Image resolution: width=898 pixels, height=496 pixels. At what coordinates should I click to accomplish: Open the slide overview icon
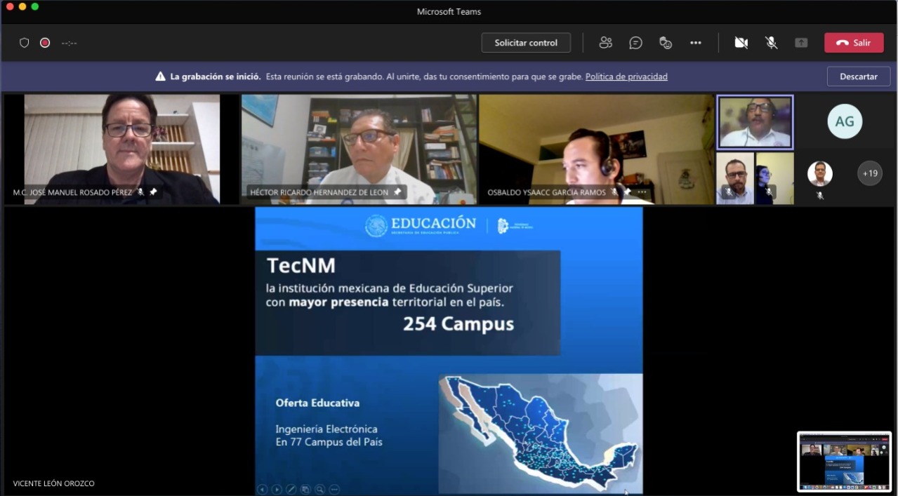pos(305,489)
